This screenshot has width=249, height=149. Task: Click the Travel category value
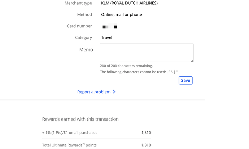(x=107, y=37)
